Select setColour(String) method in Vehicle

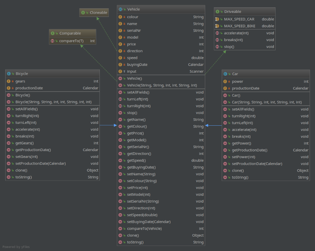161,181
